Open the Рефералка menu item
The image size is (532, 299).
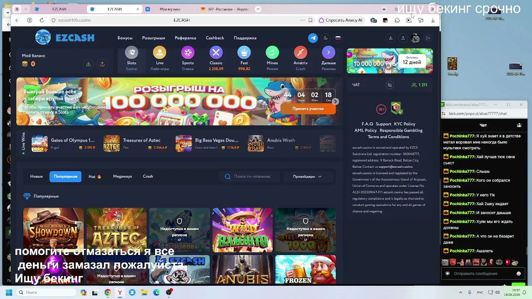[185, 38]
